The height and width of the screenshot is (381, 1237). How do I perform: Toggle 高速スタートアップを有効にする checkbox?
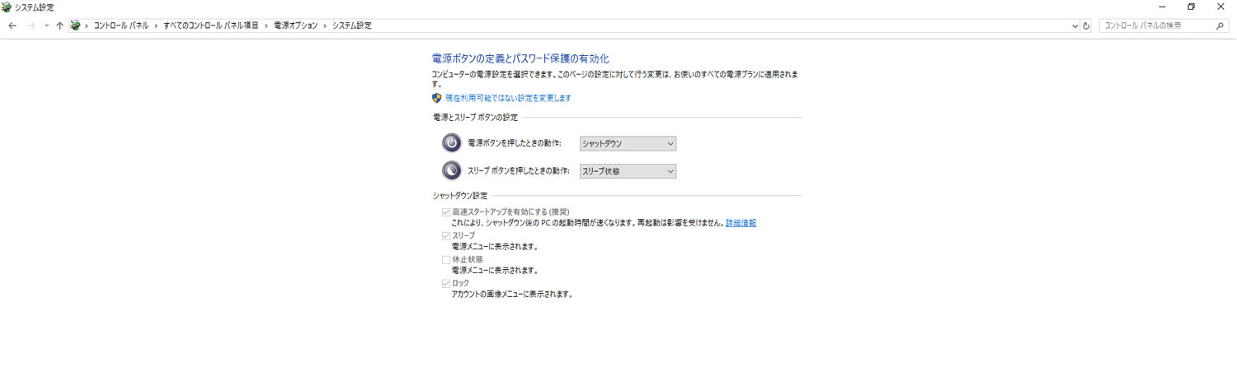tap(446, 212)
